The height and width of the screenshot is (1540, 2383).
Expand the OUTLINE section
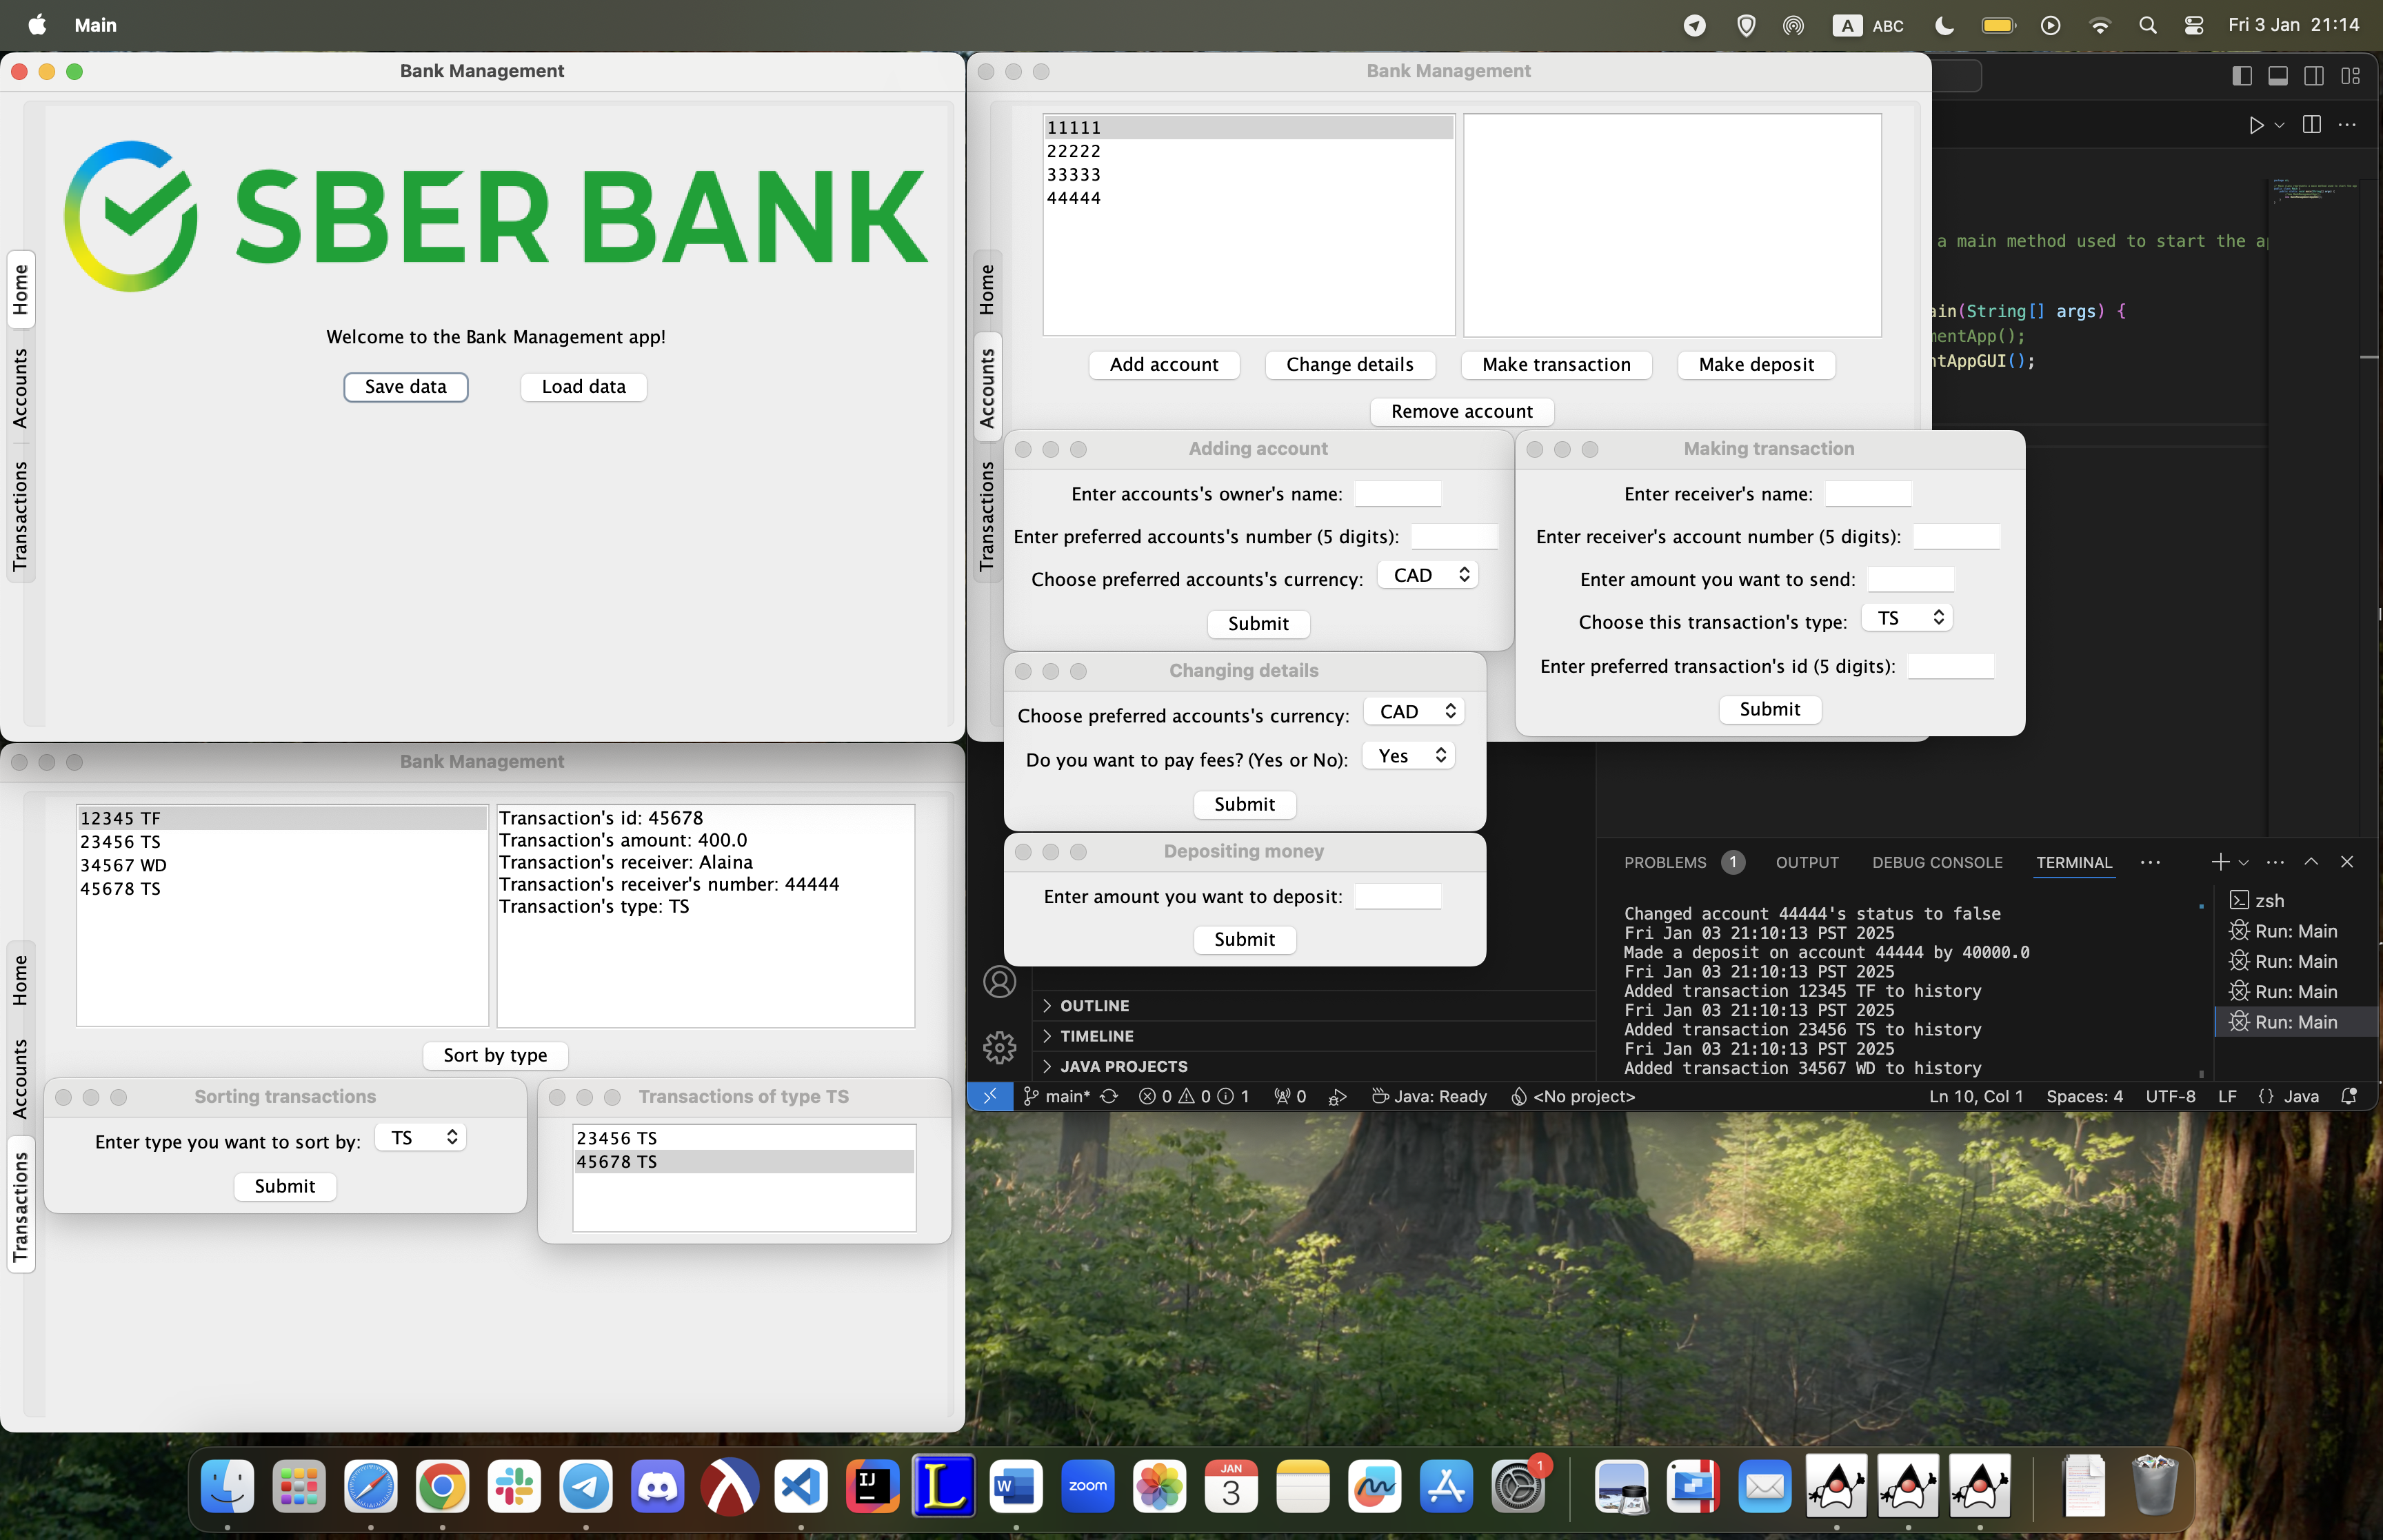coord(1094,1006)
